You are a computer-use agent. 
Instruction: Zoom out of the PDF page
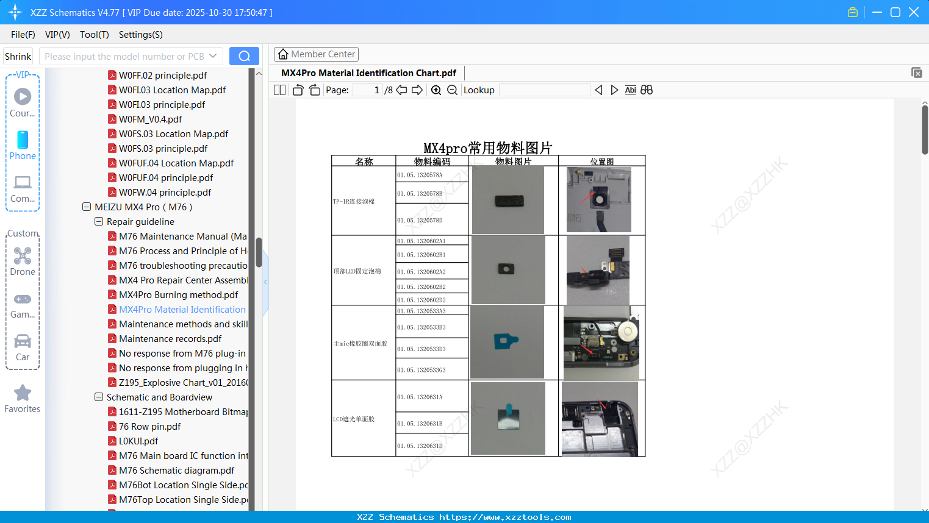pos(452,90)
